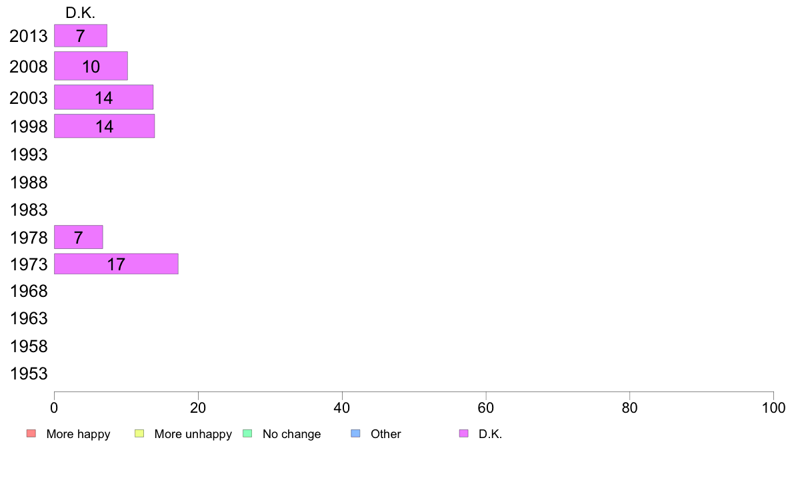Click the 1993 year axis label

pyautogui.click(x=29, y=154)
